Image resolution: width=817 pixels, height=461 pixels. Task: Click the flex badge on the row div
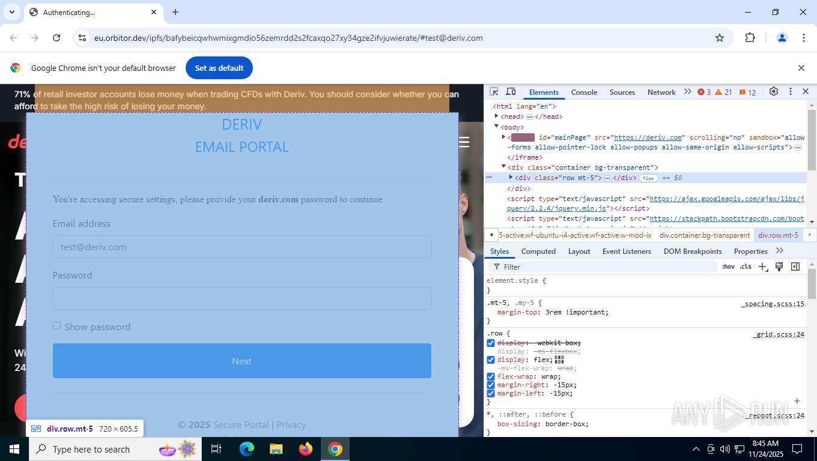tap(648, 178)
